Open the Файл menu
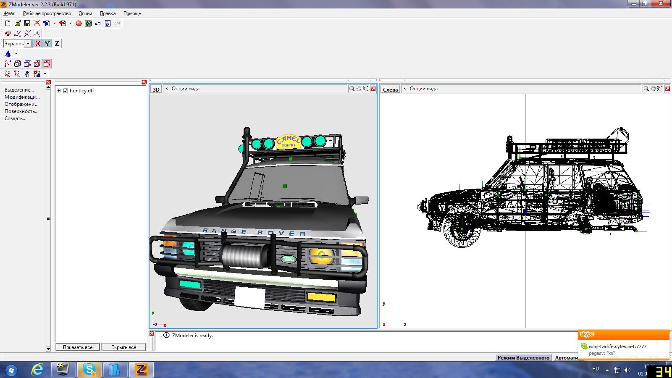Image resolution: width=672 pixels, height=378 pixels. click(x=9, y=13)
